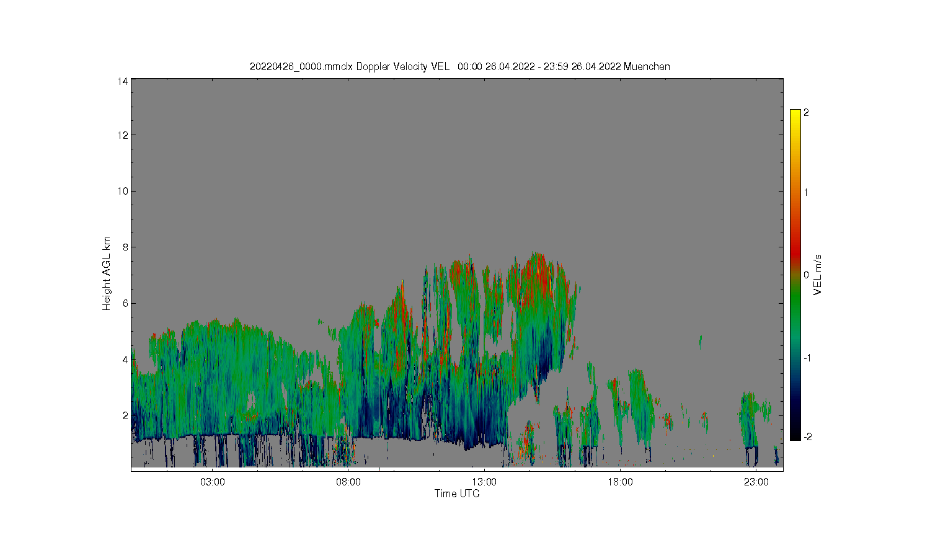The width and height of the screenshot is (930, 558).
Task: Click the 18:00 time tick label
Action: [x=620, y=482]
